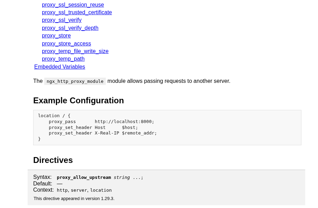318x208 pixels.
Task: Open the proxy_store link
Action: coord(56,36)
